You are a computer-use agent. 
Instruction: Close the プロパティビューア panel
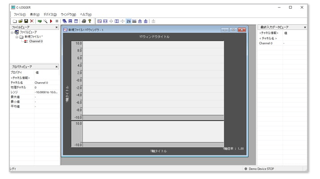point(56,67)
